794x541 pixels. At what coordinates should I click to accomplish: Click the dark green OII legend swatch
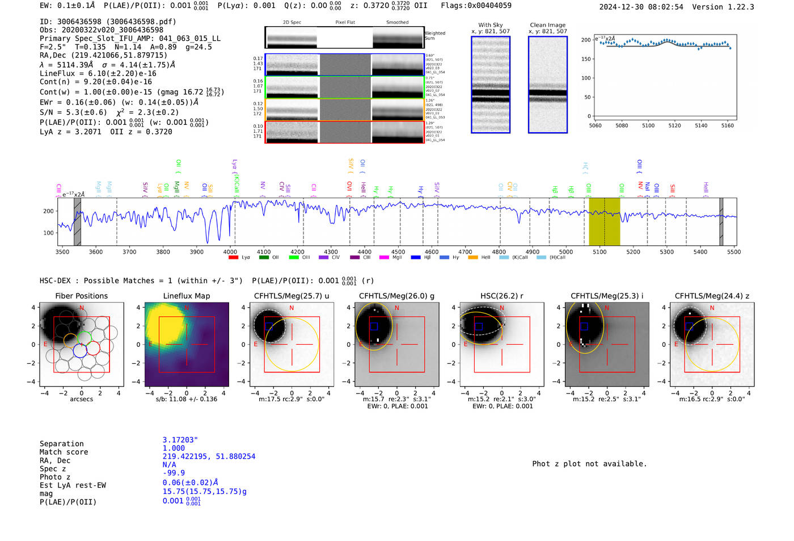[x=264, y=257]
